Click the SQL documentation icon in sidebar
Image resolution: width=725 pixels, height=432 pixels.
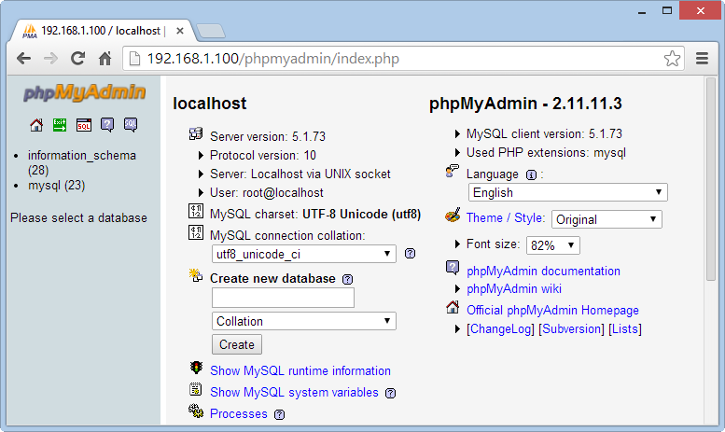pos(131,124)
